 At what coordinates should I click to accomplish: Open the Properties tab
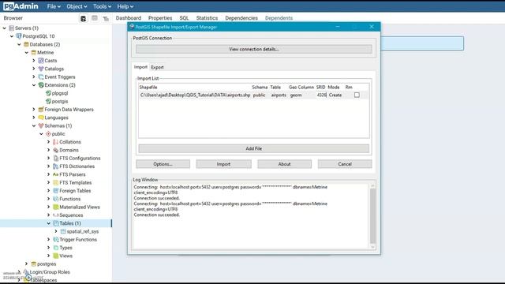pos(160,18)
